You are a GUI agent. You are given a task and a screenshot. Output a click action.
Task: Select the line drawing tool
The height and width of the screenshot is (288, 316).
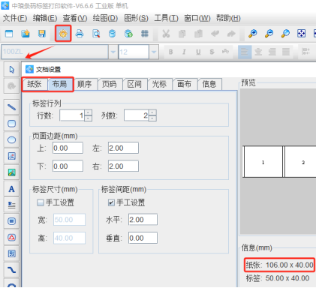11,107
